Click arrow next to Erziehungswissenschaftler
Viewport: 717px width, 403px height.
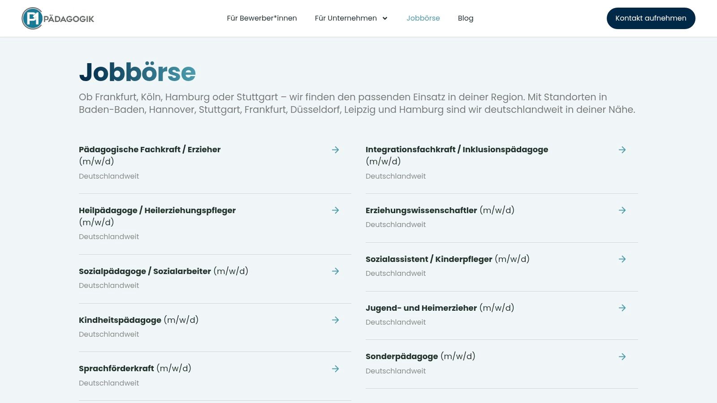[622, 210]
